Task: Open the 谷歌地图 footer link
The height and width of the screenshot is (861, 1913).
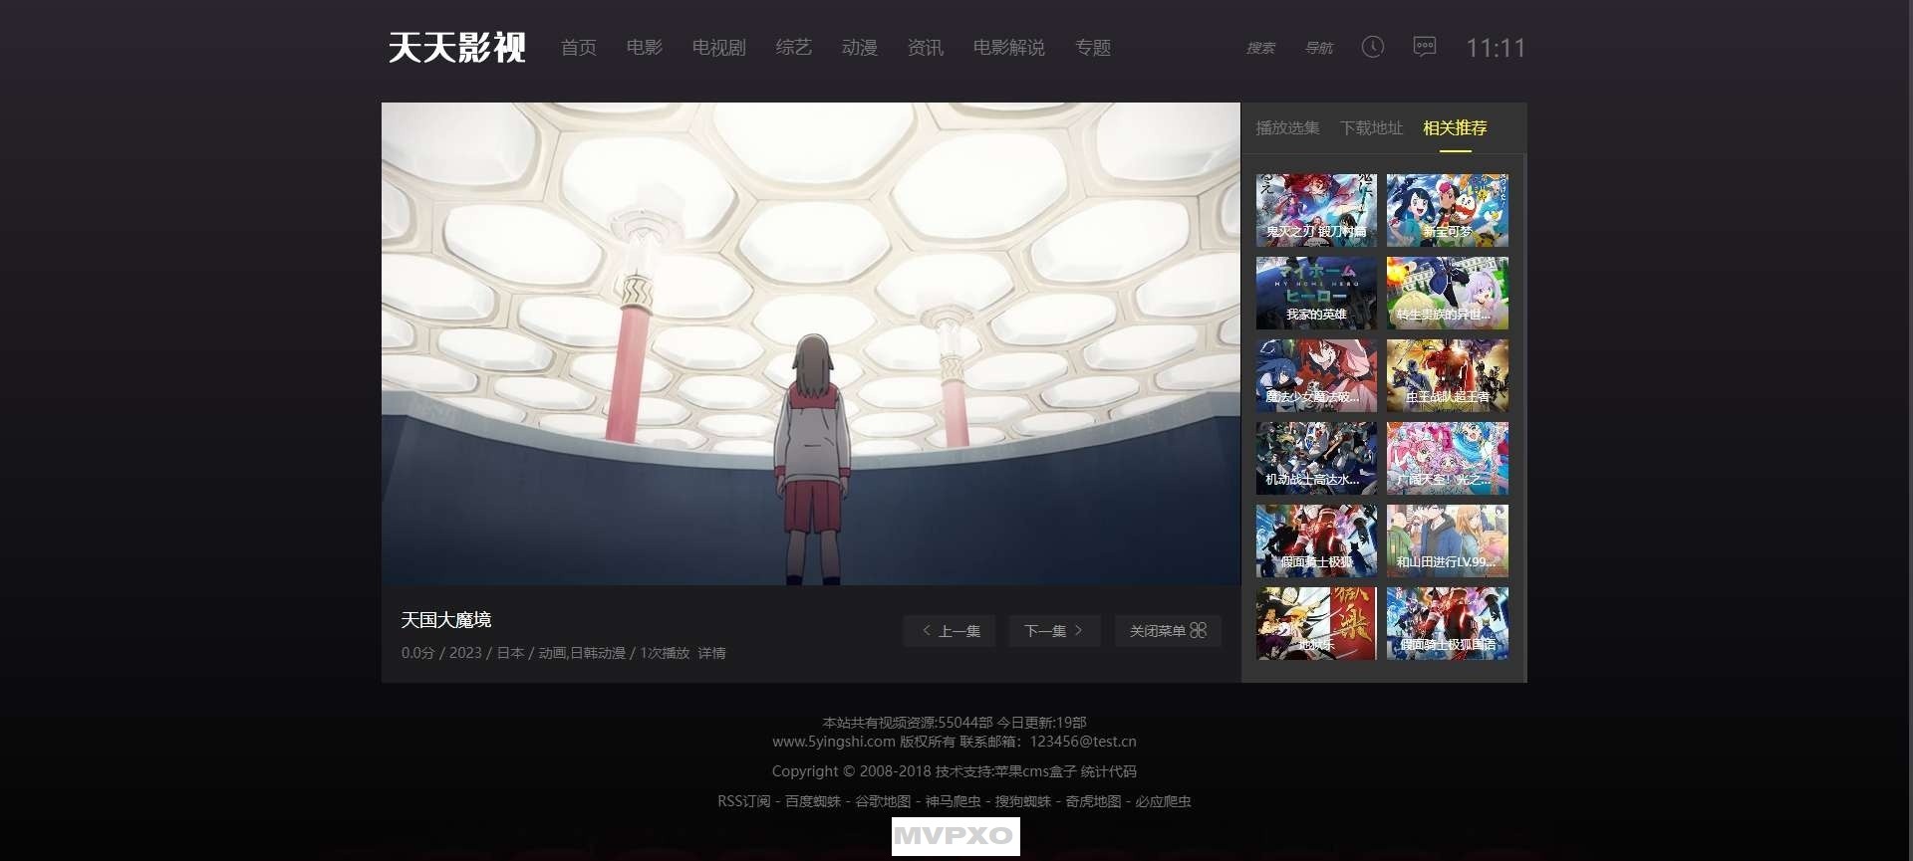Action: click(883, 801)
